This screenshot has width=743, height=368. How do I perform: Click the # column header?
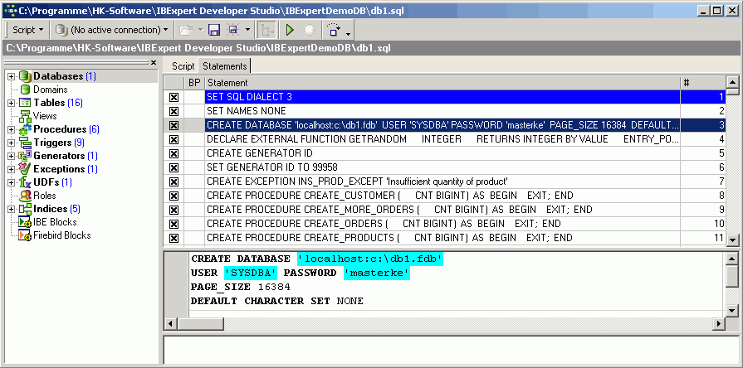703,83
